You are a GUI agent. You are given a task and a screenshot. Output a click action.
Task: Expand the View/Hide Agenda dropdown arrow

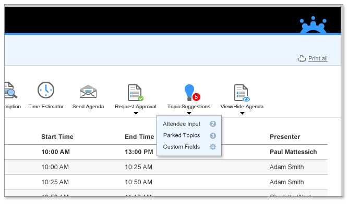click(x=243, y=113)
